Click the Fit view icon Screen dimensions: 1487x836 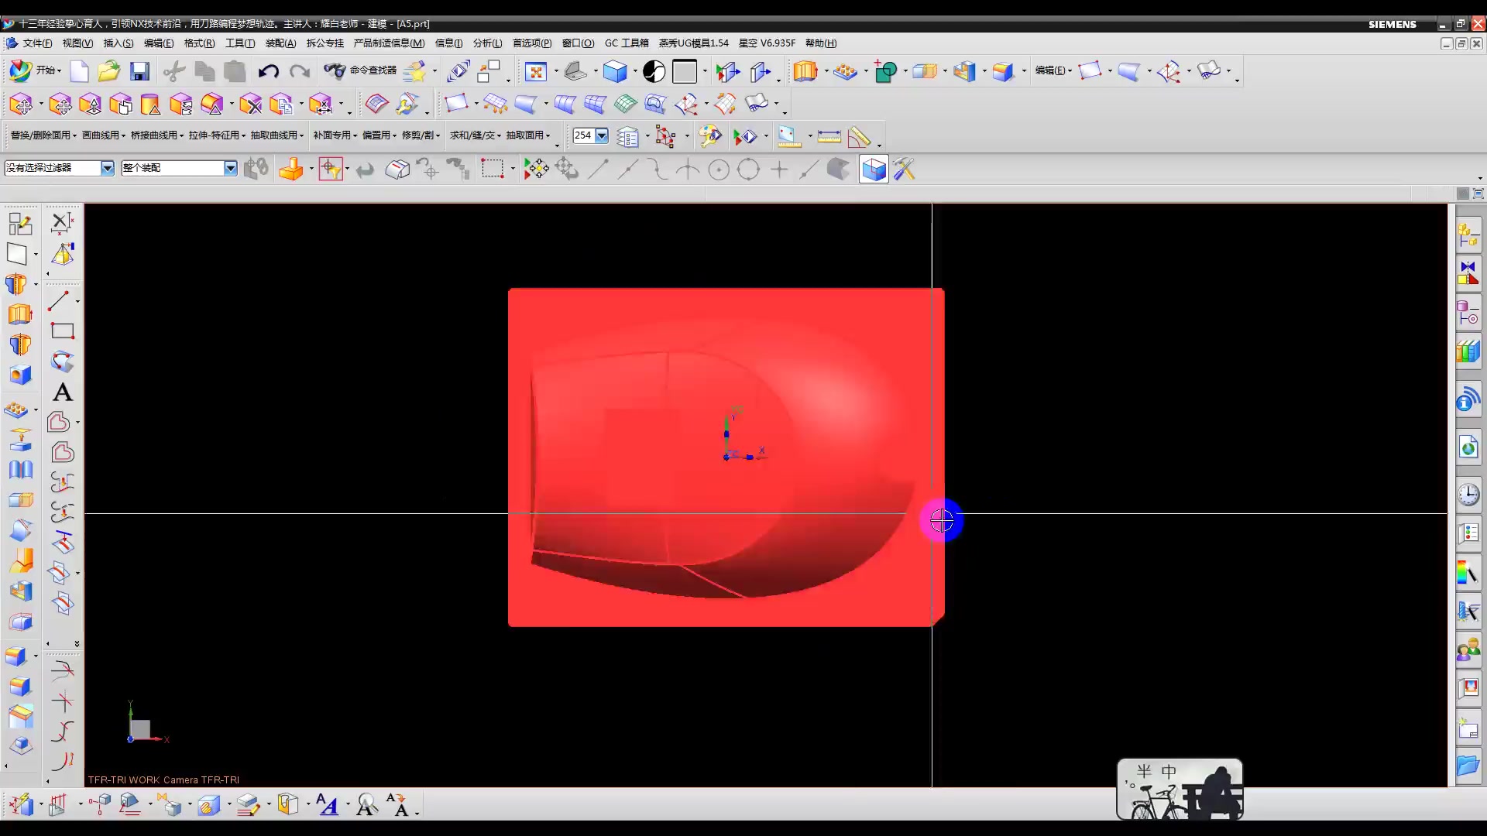coord(535,71)
